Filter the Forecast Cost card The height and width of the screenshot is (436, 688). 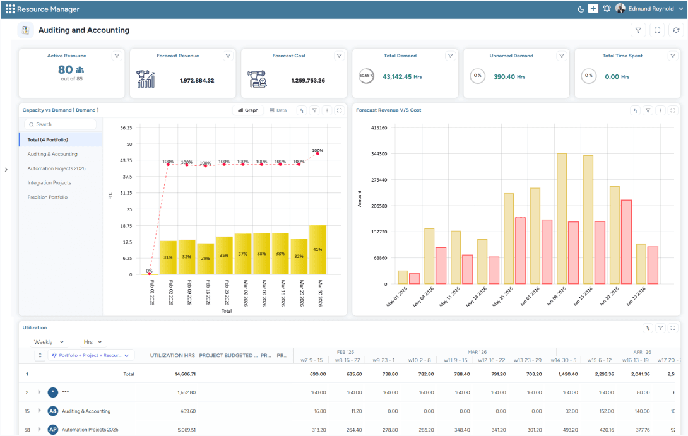coord(339,56)
